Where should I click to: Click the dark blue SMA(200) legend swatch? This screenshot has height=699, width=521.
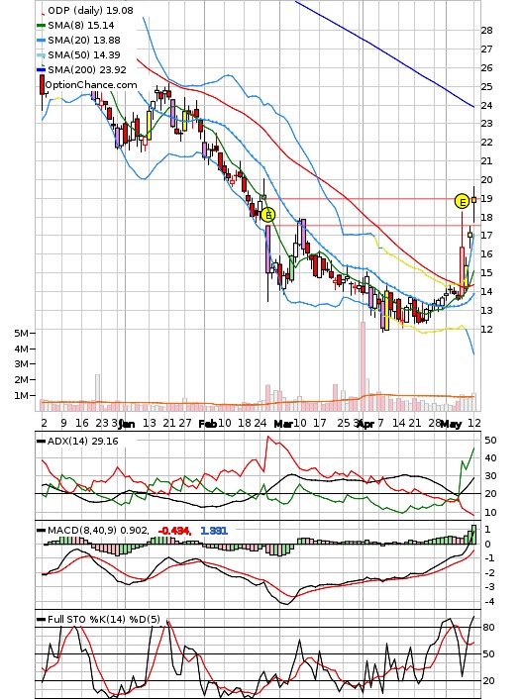(x=41, y=70)
